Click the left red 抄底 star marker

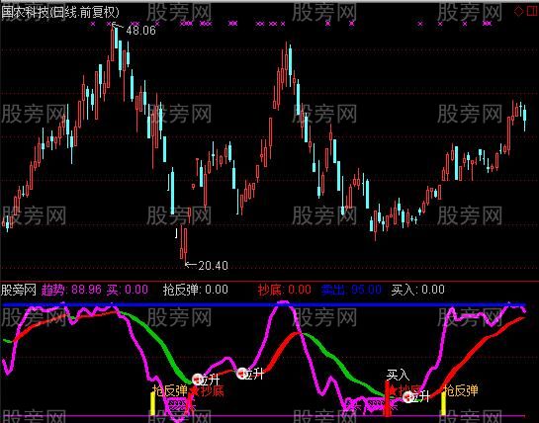[195, 390]
